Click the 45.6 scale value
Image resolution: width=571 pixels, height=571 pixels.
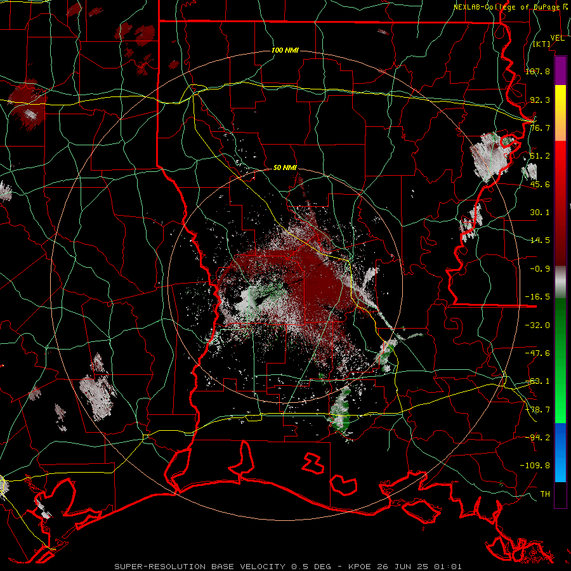(540, 184)
